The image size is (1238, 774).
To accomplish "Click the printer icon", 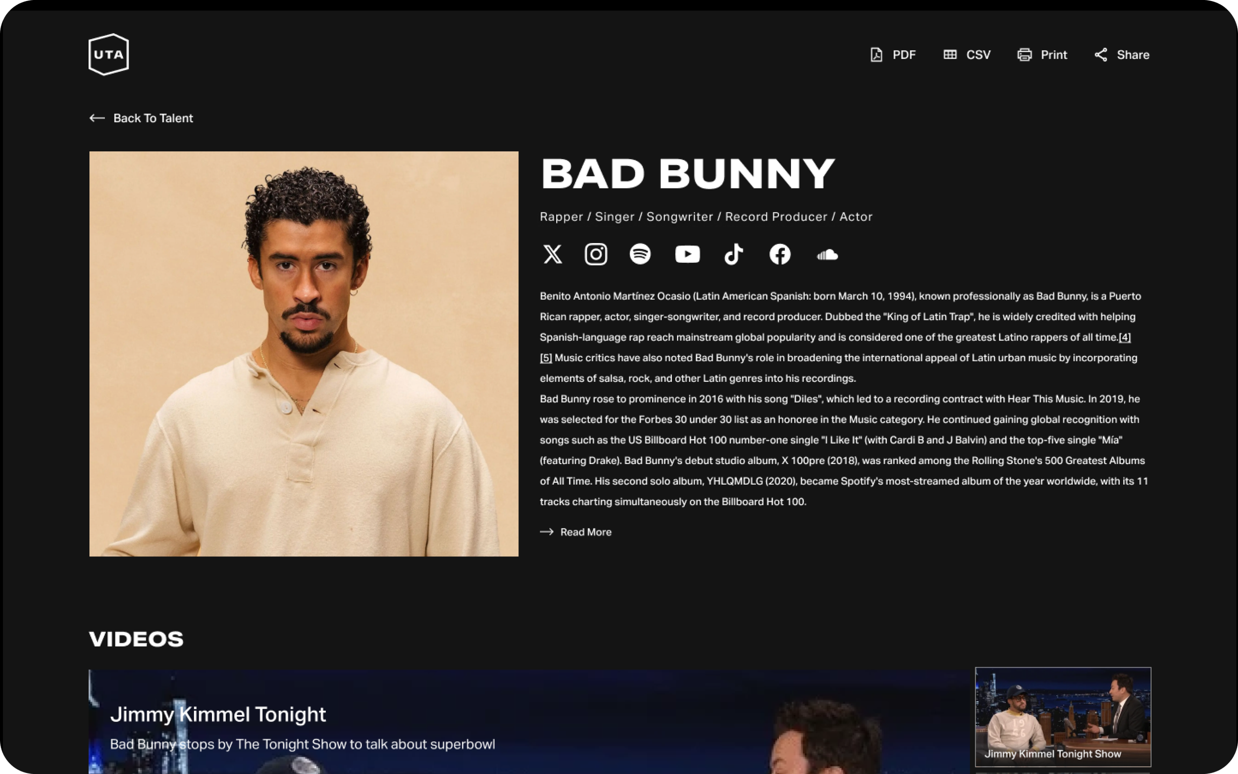I will [x=1025, y=55].
